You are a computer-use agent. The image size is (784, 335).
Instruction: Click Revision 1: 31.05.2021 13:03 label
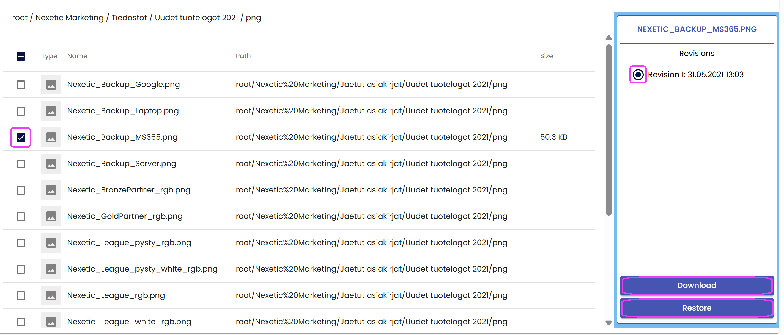click(x=695, y=74)
